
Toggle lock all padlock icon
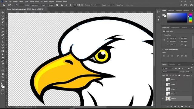coord(179,75)
